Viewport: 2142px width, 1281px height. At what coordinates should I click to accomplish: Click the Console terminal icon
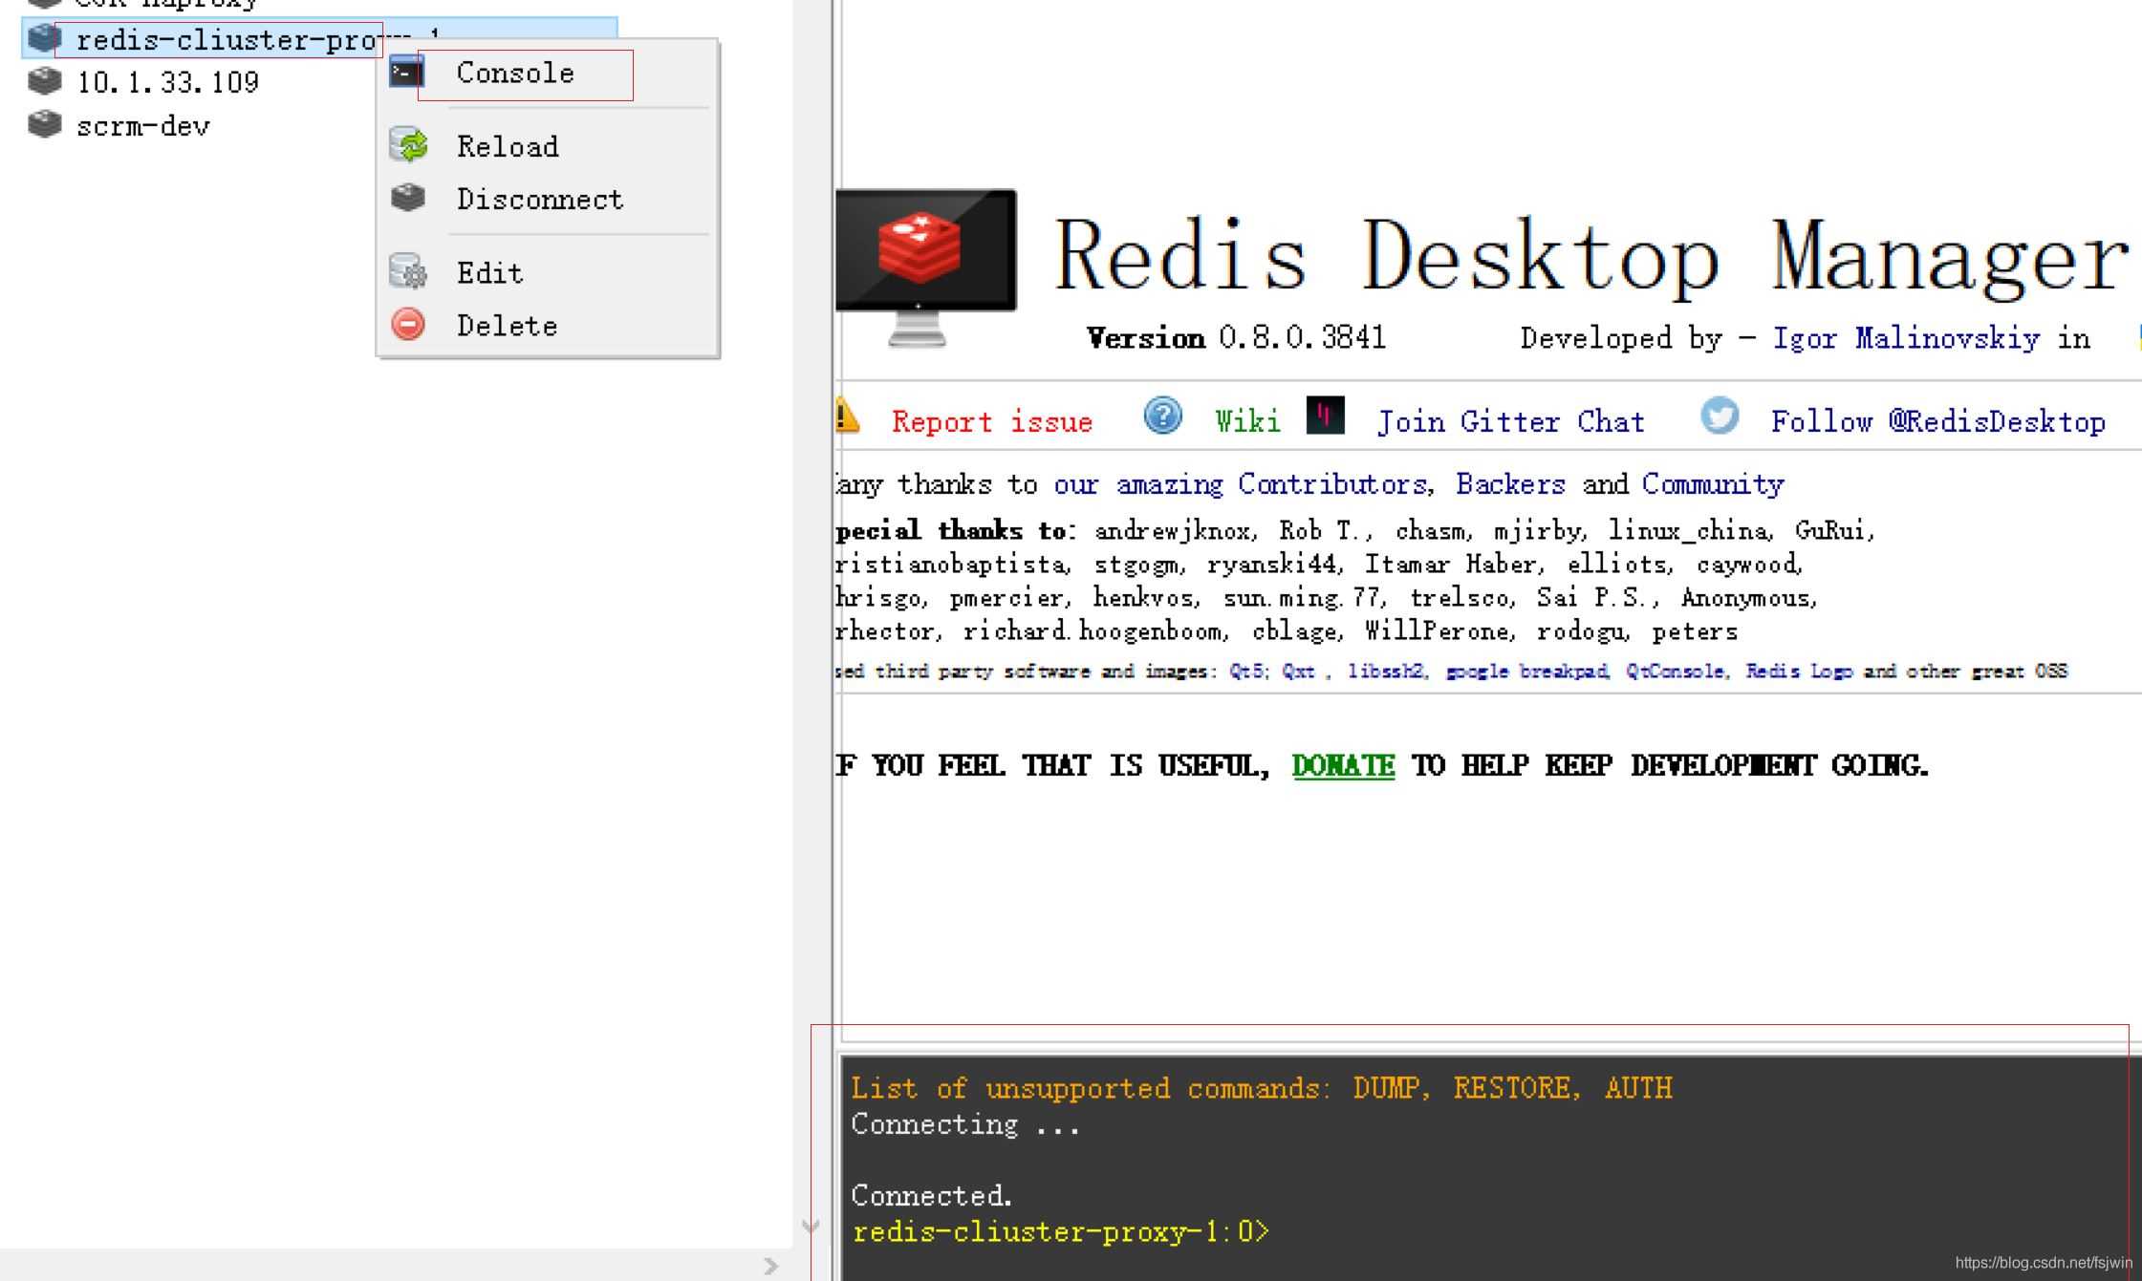(406, 73)
